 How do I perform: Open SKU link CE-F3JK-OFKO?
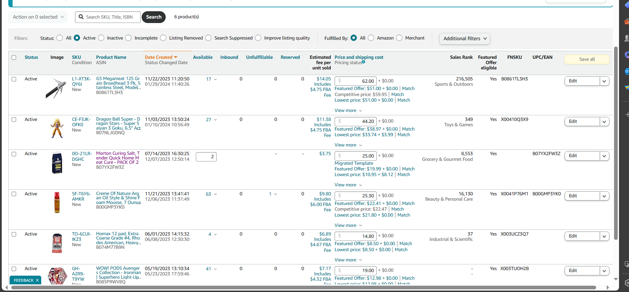81,122
